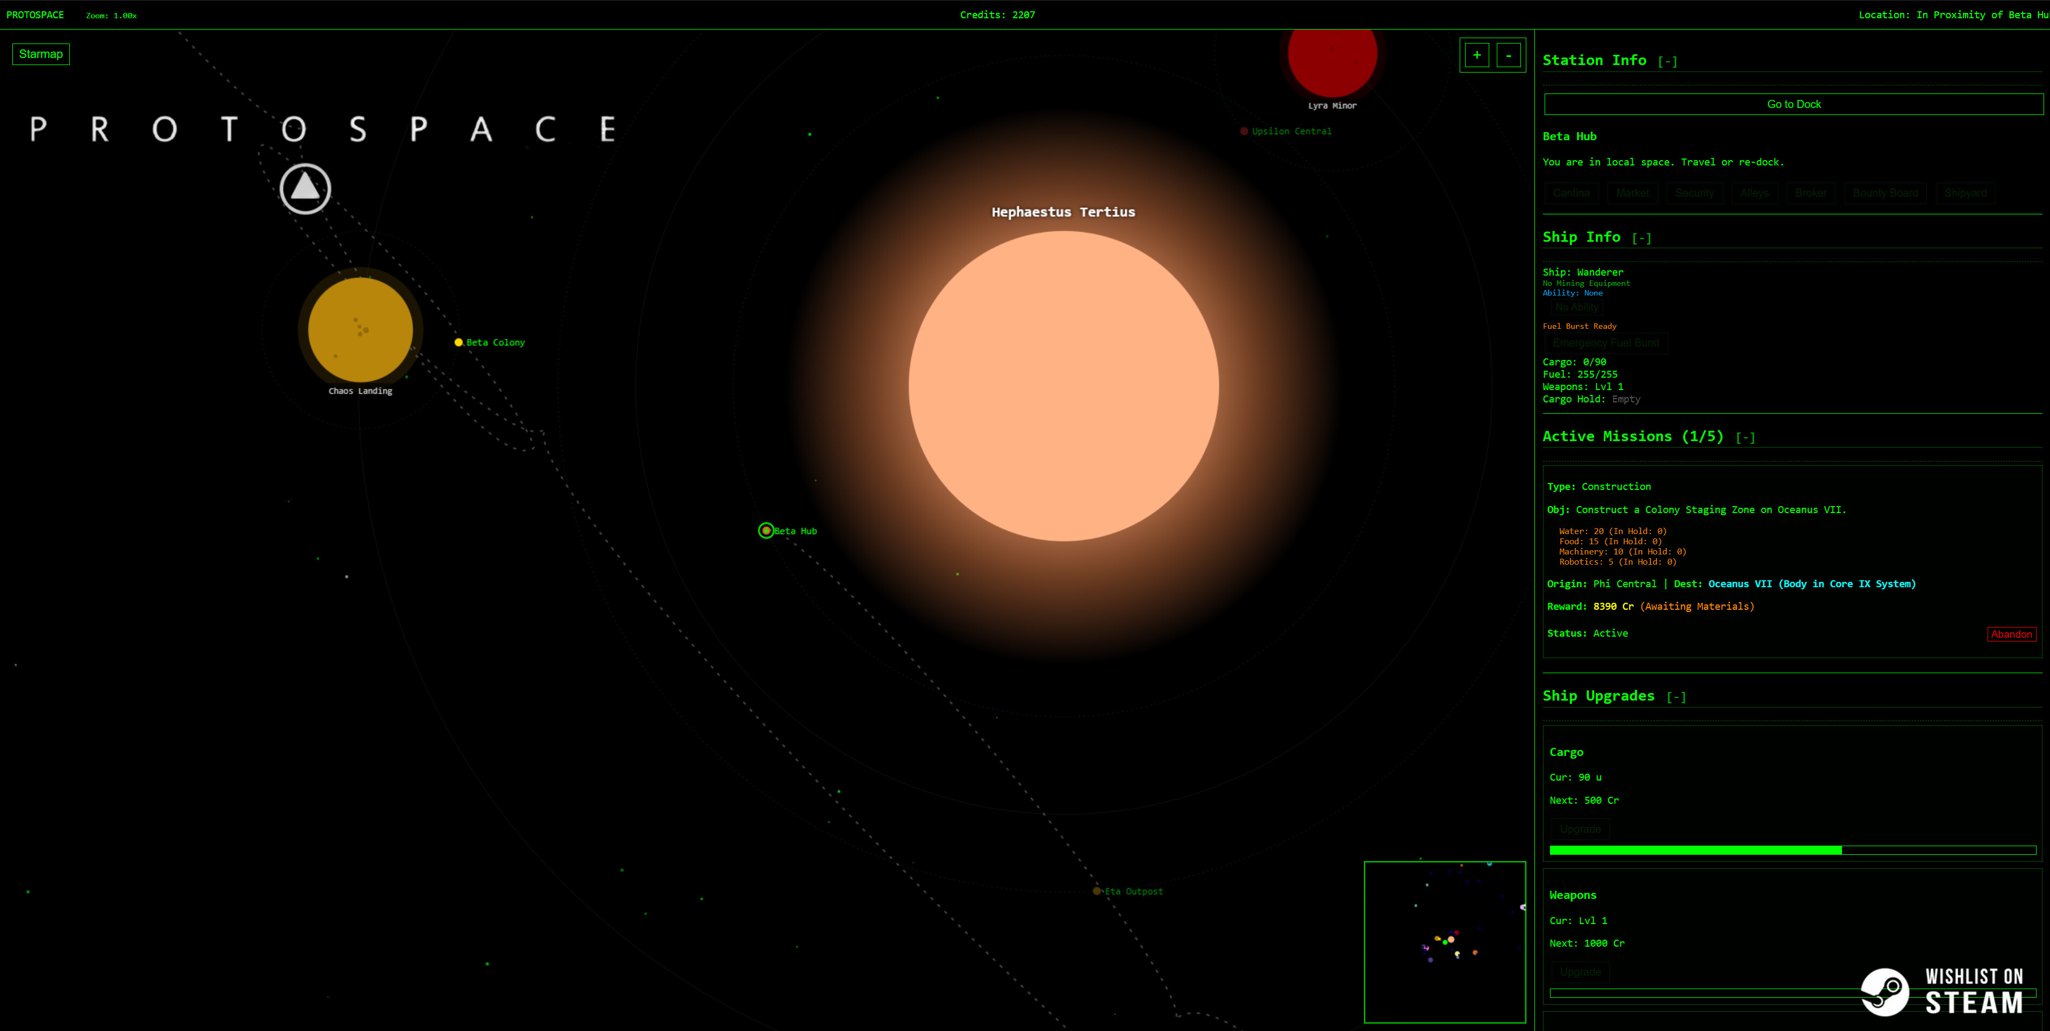This screenshot has height=1031, width=2050.
Task: Collapse the Ship Info section
Action: pos(1641,238)
